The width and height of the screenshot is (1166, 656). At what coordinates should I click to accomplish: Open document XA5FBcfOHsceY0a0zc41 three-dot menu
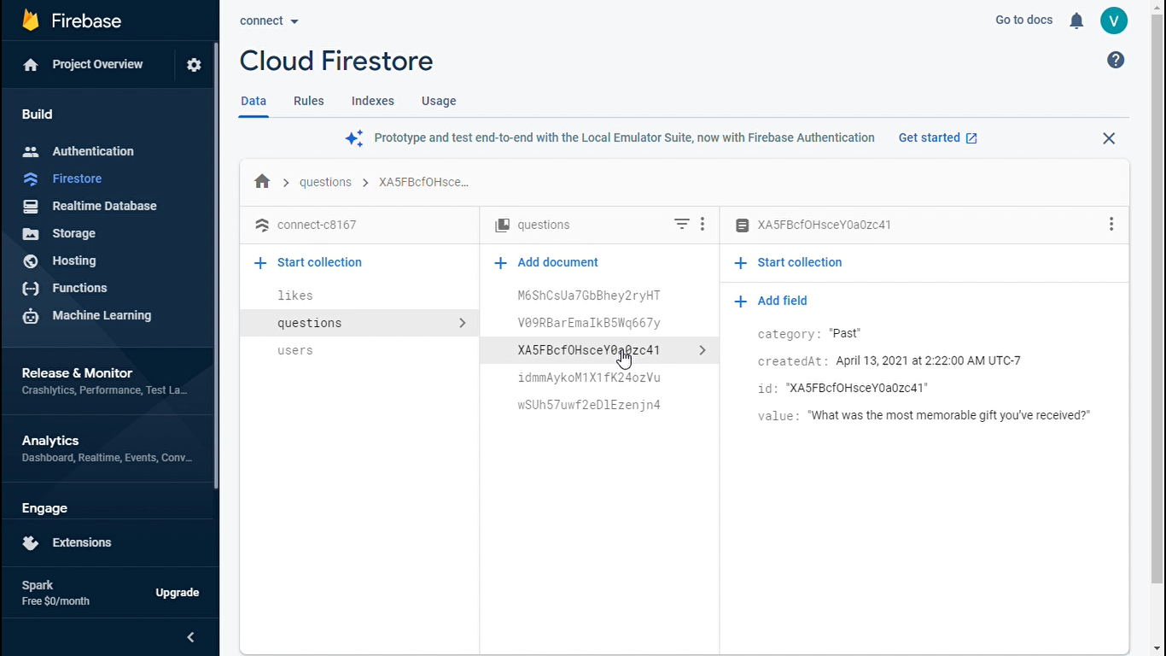pos(1111,224)
